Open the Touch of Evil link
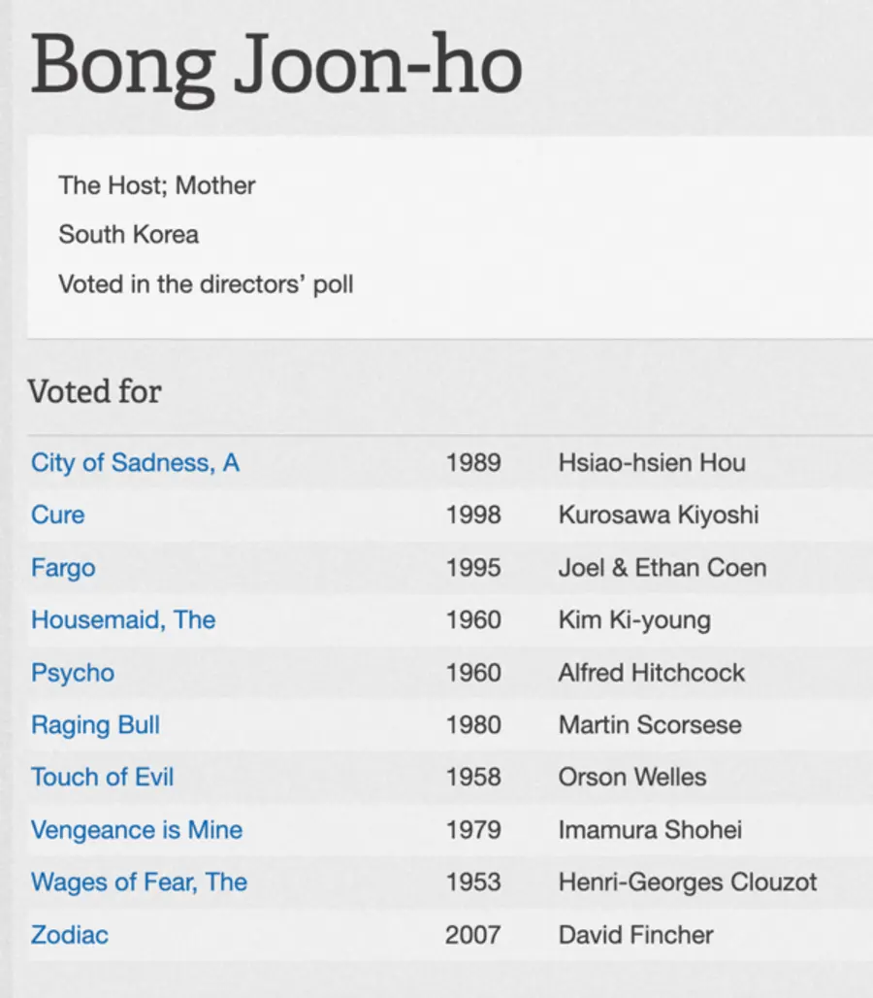The height and width of the screenshot is (998, 873). pos(103,777)
